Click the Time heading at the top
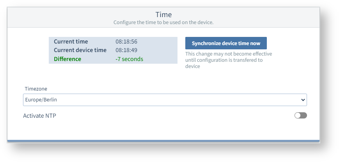The image size is (339, 162). point(163,15)
